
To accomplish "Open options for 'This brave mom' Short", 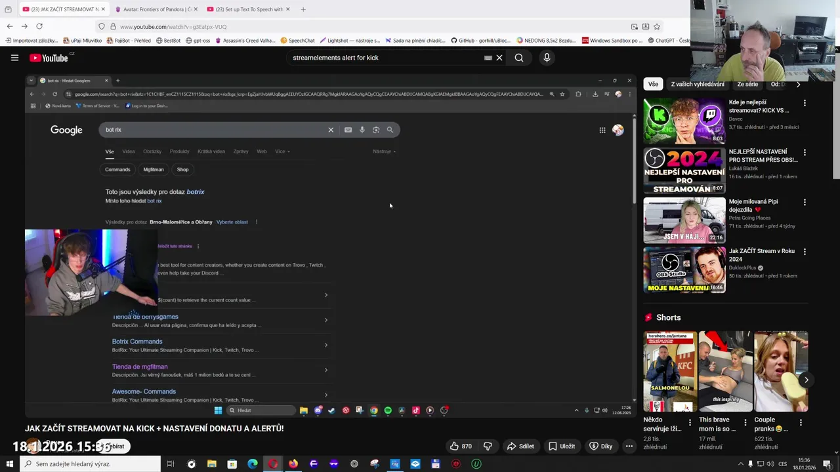I will (x=745, y=423).
